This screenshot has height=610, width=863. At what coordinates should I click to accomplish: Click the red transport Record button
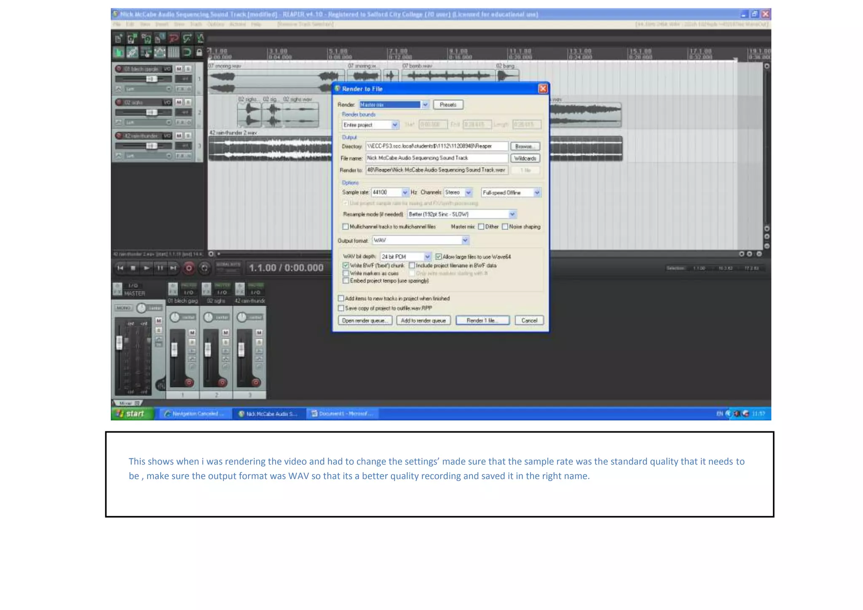(189, 268)
